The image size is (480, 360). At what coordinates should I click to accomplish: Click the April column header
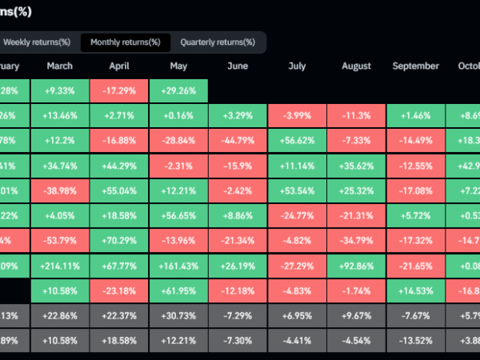(x=119, y=66)
